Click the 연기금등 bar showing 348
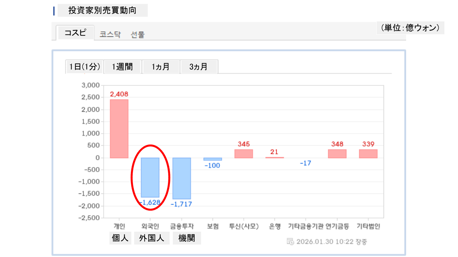 337,153
